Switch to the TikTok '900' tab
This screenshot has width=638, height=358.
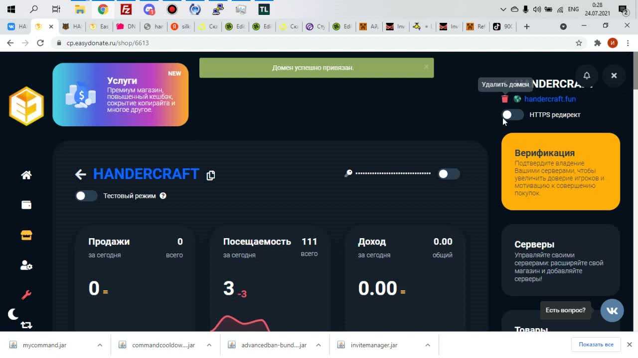click(503, 26)
